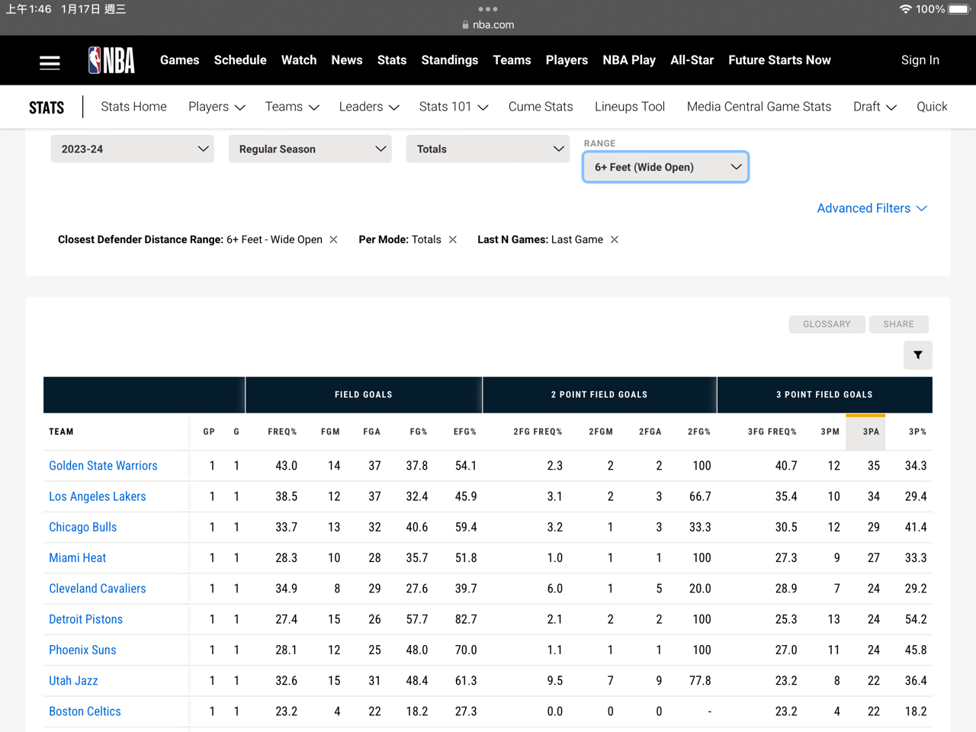976x732 pixels.
Task: Click Sign In
Action: [920, 60]
